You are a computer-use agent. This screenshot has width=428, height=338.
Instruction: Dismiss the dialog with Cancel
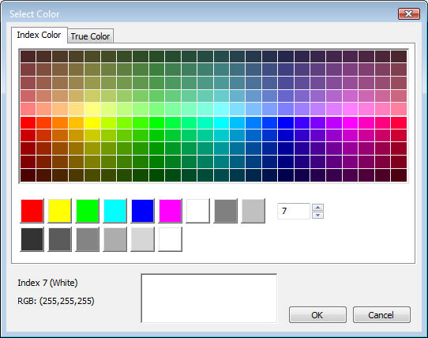point(381,315)
